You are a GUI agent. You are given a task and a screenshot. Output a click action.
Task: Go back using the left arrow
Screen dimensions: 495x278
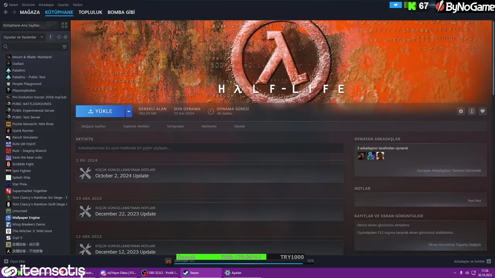pos(6,12)
